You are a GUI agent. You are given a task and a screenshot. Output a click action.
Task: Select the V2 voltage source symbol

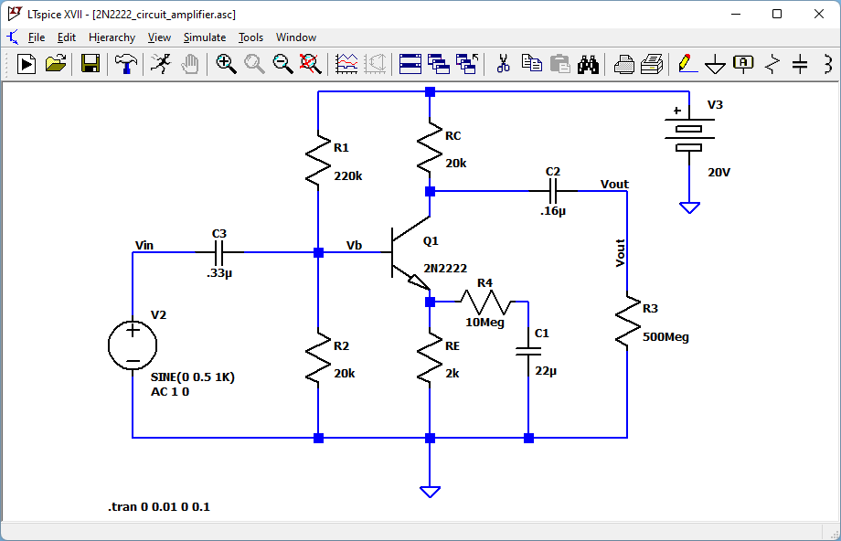click(x=133, y=345)
